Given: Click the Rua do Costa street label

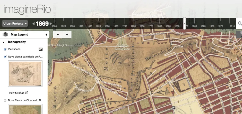Looking at the screenshot, I should (199, 63).
